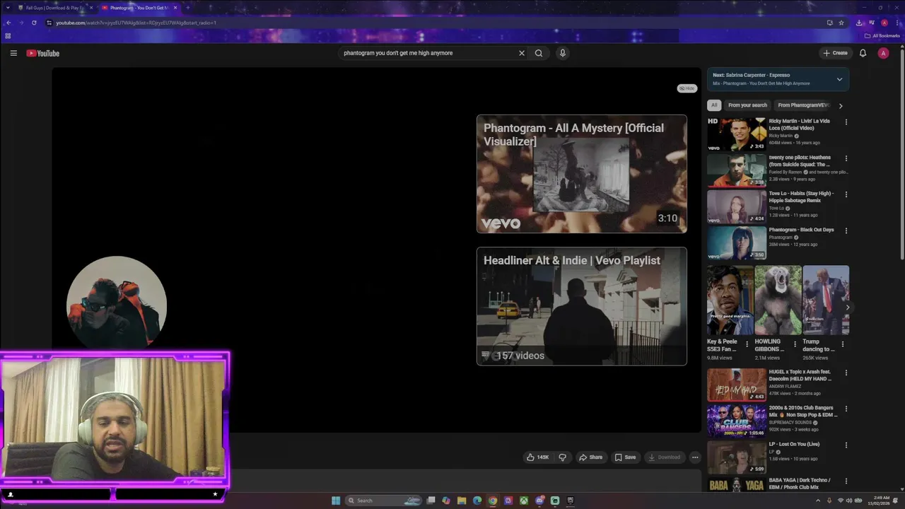Click the Download button
The image size is (905, 509).
click(664, 457)
